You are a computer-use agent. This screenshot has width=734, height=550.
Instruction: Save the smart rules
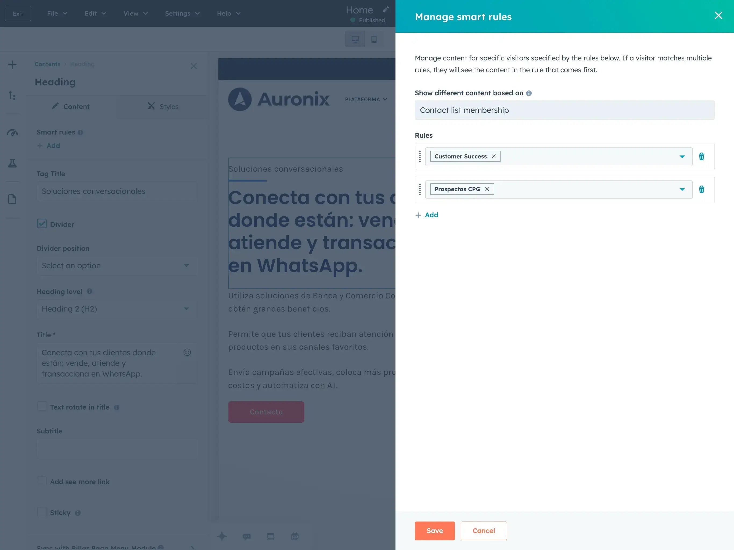pyautogui.click(x=434, y=531)
